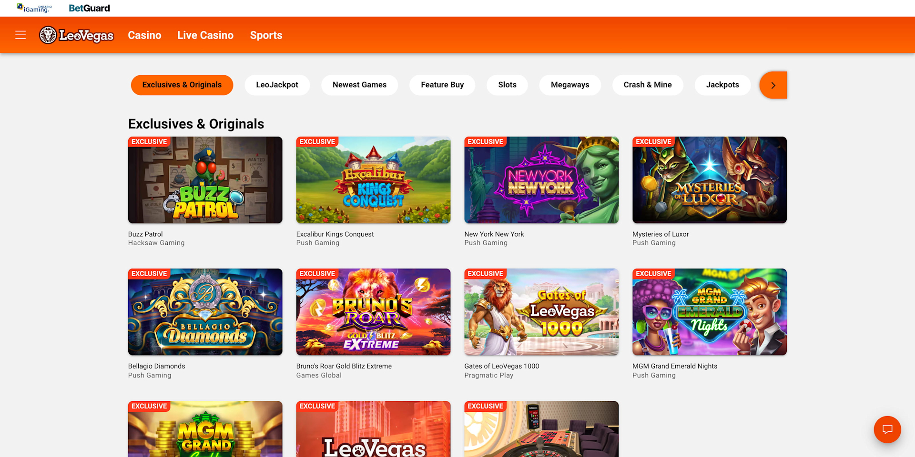This screenshot has height=457, width=915.
Task: Click the iGaming Ontario logo
Action: [34, 8]
